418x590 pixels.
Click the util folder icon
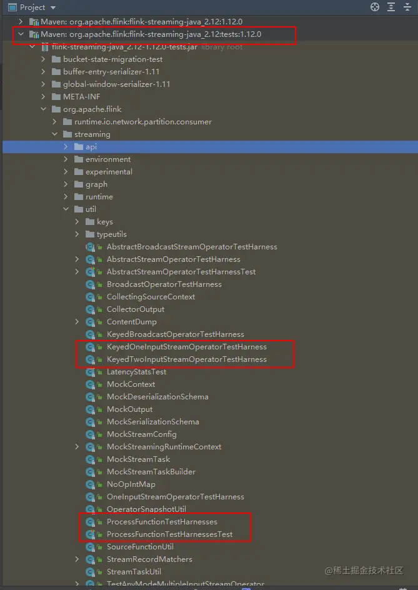click(79, 209)
